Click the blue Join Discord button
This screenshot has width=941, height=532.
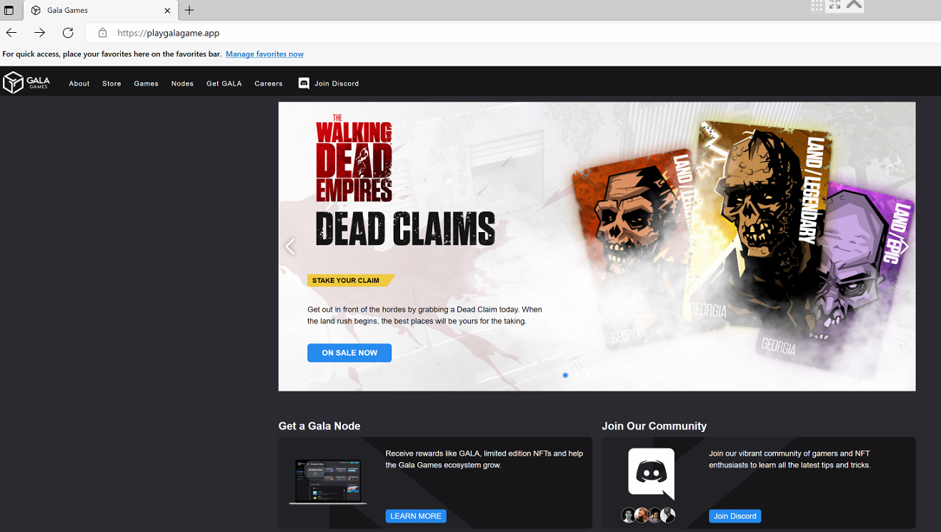click(x=735, y=516)
